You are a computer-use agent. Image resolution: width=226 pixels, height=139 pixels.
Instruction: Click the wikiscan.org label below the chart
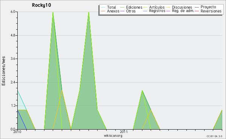(113, 136)
